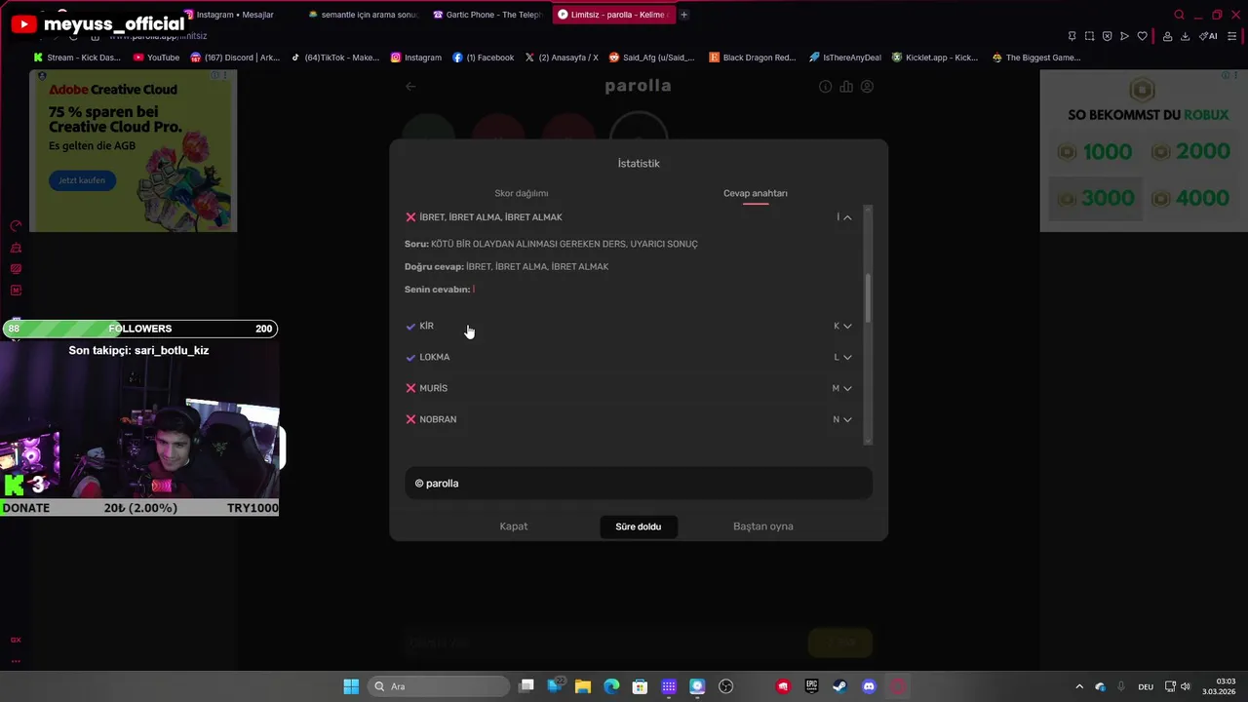Open Microsoft Edge from the taskbar

pyautogui.click(x=611, y=686)
